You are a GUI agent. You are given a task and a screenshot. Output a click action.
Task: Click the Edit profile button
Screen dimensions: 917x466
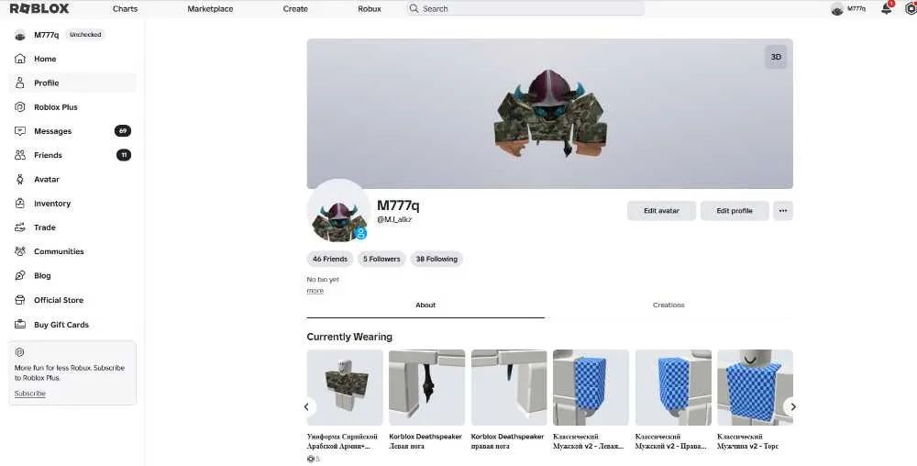click(x=735, y=210)
